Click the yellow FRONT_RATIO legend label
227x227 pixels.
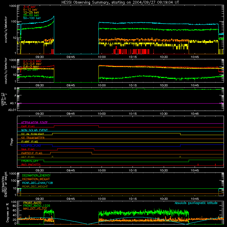coord(32,203)
